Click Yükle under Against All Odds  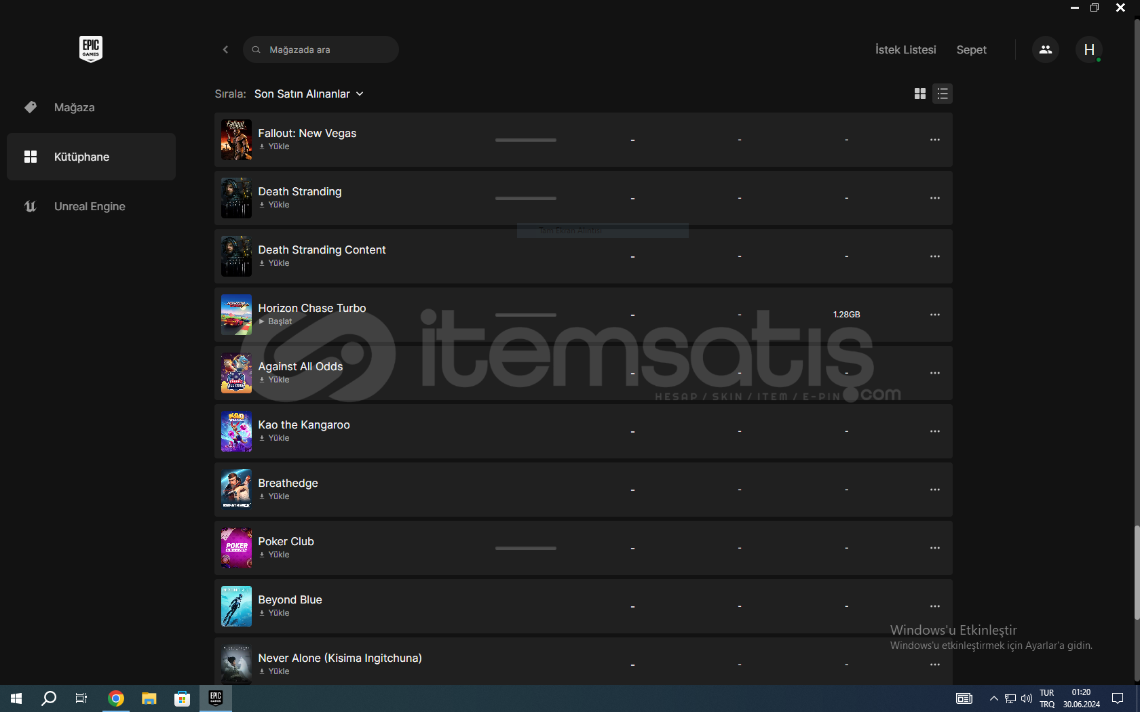(274, 380)
